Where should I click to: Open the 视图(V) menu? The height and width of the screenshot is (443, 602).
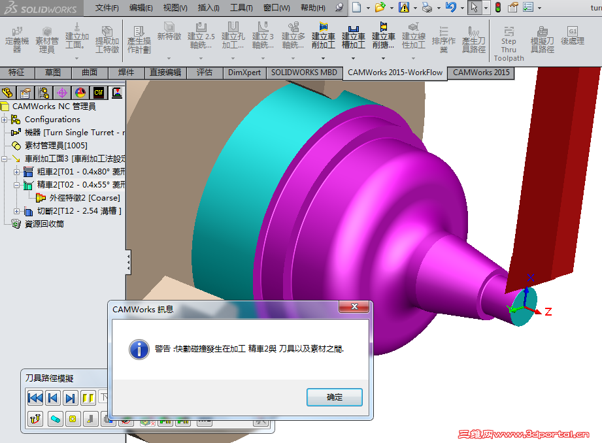(175, 8)
